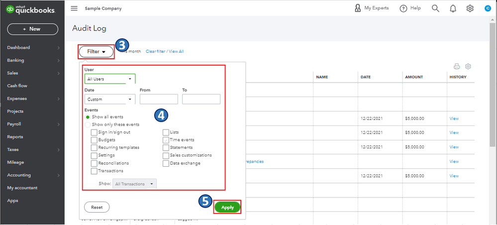Image resolution: width=497 pixels, height=225 pixels.
Task: Check the Settings events checkbox
Action: [94, 155]
